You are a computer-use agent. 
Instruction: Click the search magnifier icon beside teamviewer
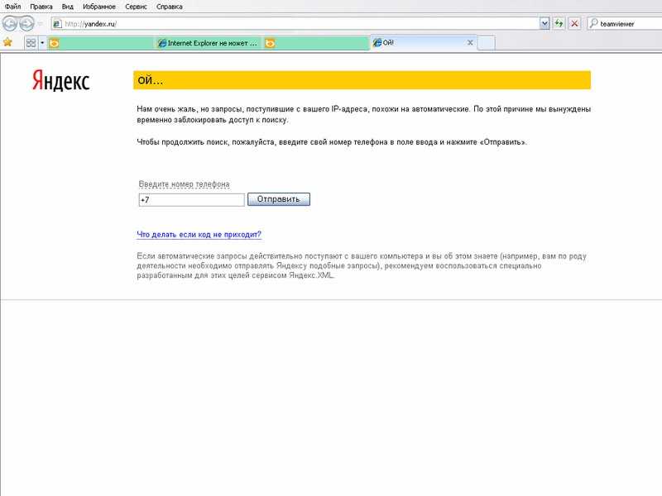[x=593, y=24]
